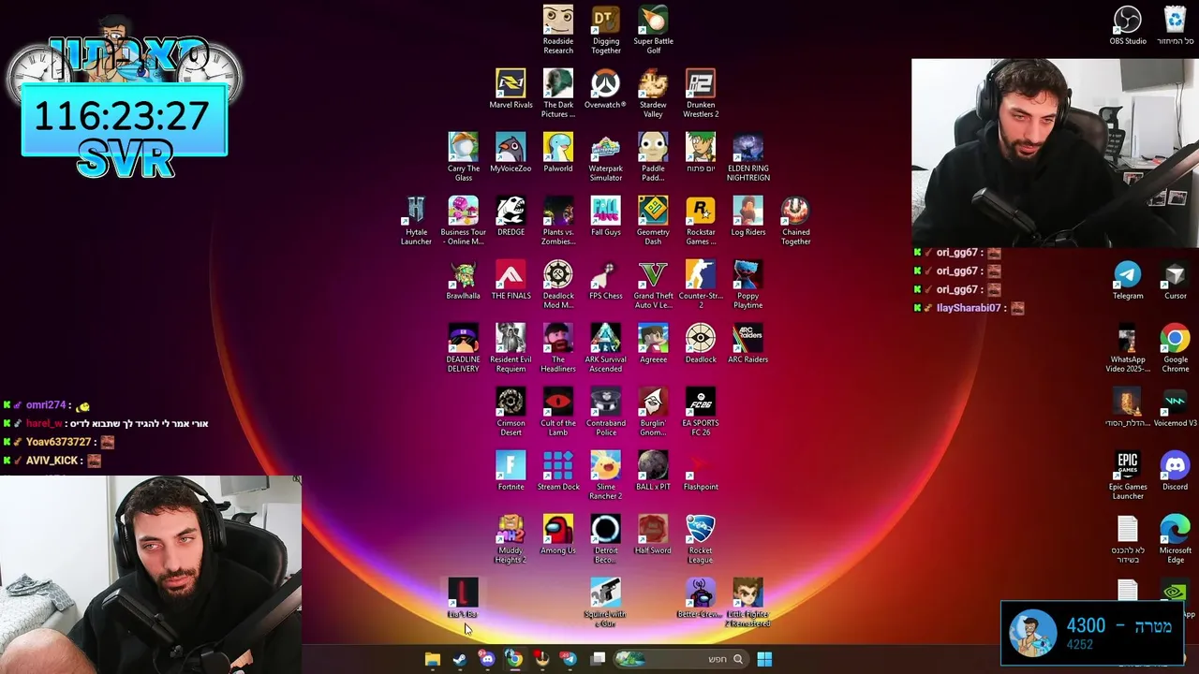Open Google Chrome desktop shortcut
The width and height of the screenshot is (1199, 674).
pyautogui.click(x=1176, y=348)
